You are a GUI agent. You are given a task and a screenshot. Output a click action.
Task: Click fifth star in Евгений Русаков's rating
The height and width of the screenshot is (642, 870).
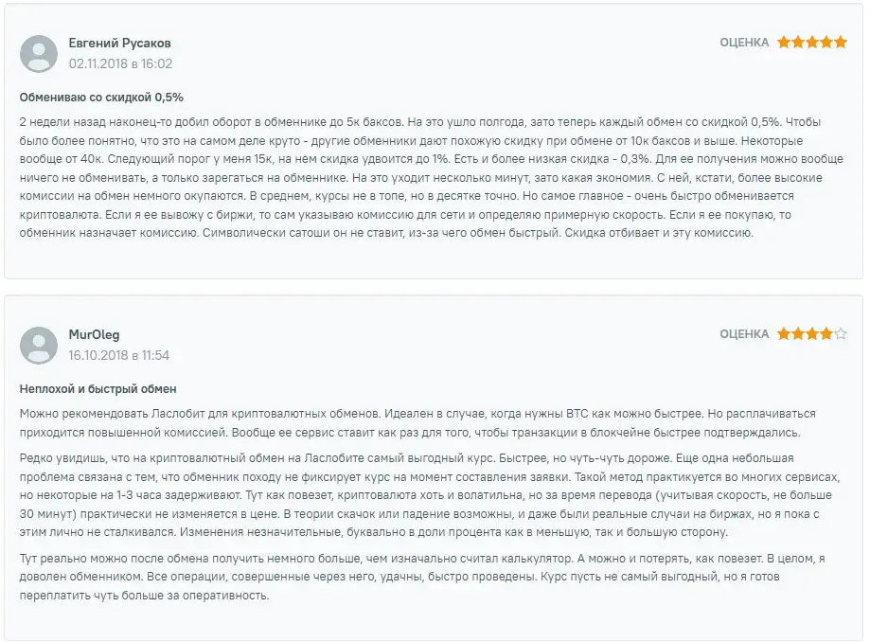coord(841,43)
